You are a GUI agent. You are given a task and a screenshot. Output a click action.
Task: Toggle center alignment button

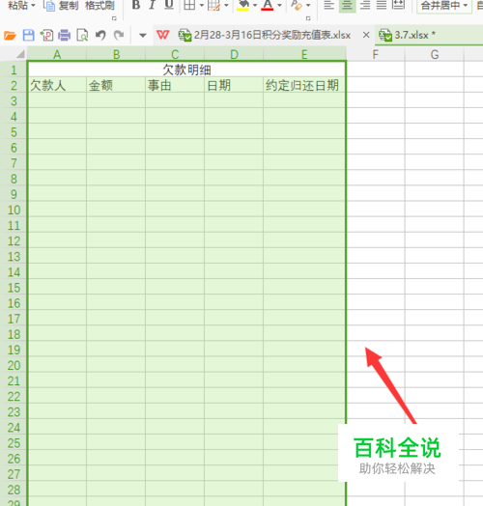(x=347, y=6)
